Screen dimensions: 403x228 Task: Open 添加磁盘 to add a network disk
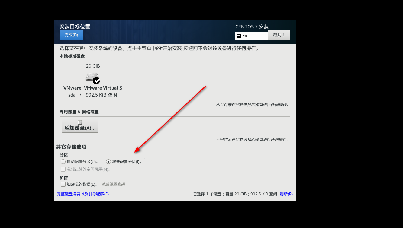pyautogui.click(x=80, y=125)
